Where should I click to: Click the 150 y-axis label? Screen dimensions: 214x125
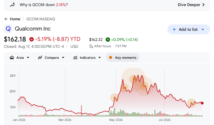(x=13, y=107)
